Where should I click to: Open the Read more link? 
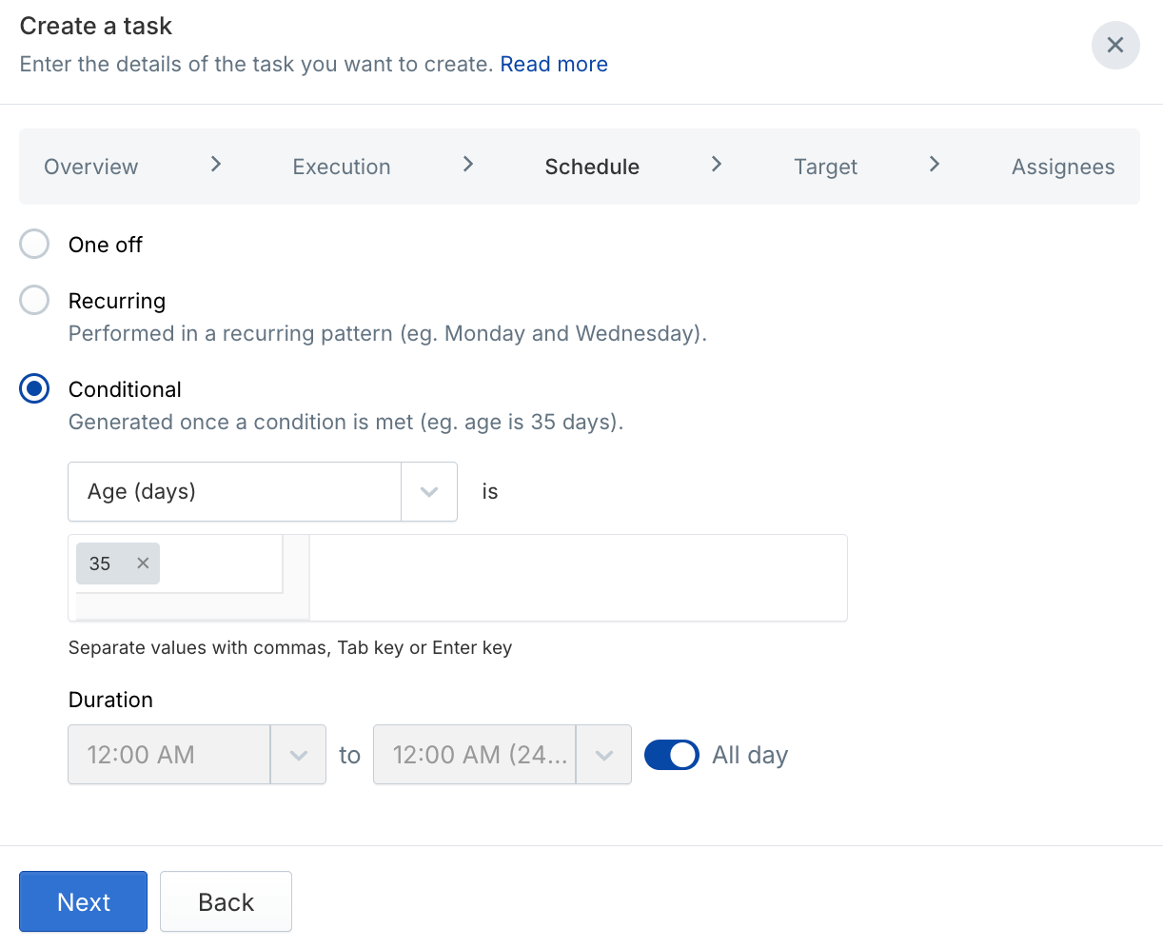click(x=554, y=64)
